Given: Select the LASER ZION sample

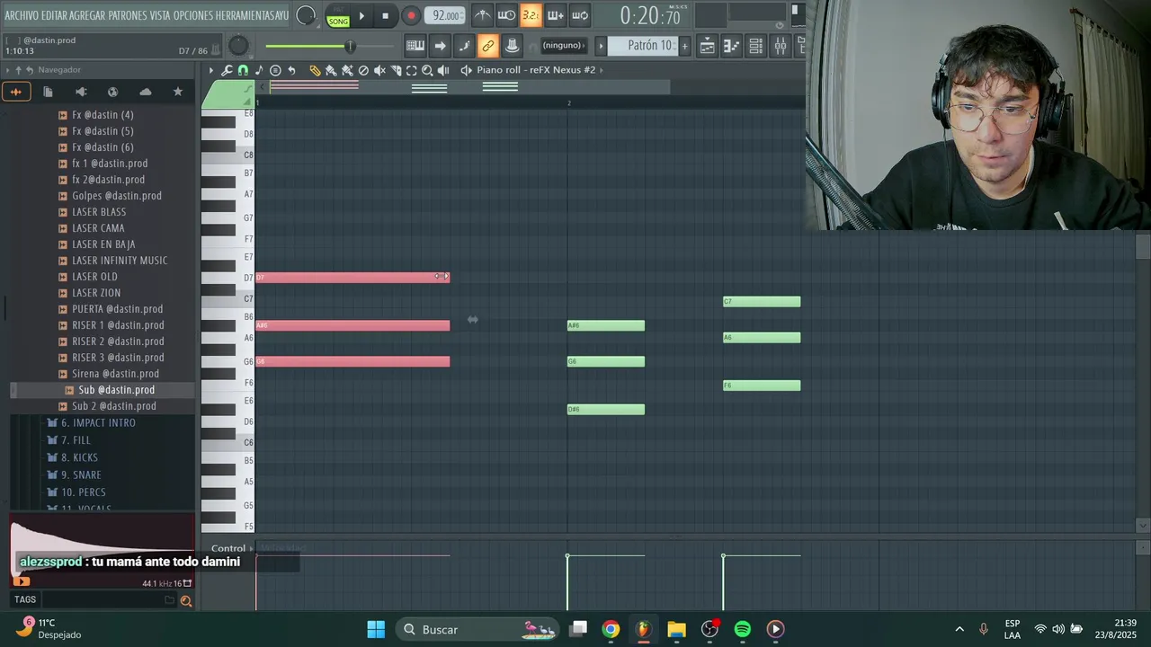Looking at the screenshot, I should pyautogui.click(x=95, y=293).
